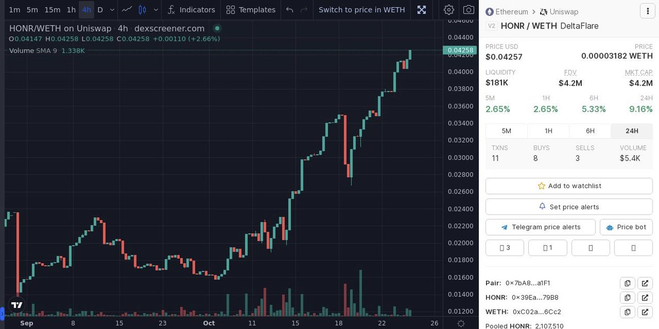Viewport: 659px width, 329px height.
Task: Click the Oct label on time axis
Action: click(208, 323)
